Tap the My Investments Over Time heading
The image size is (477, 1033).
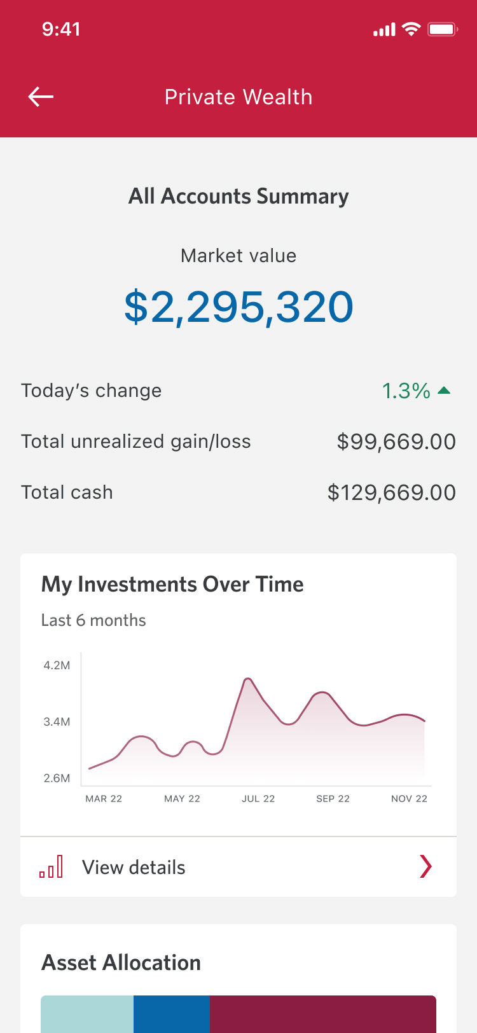pos(172,584)
